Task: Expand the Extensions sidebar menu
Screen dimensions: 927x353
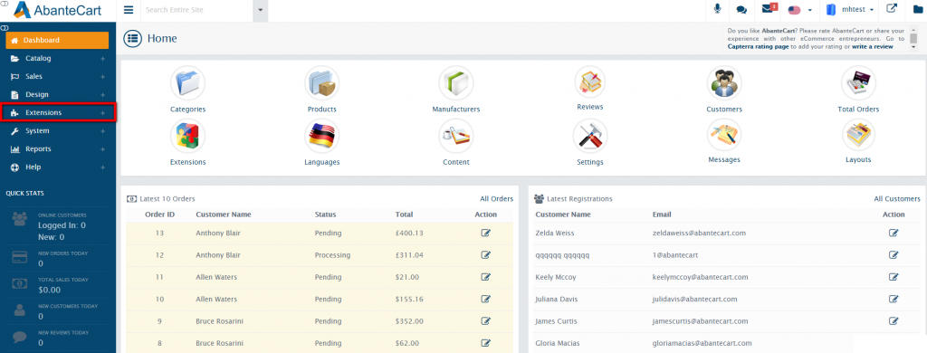Action: 58,112
